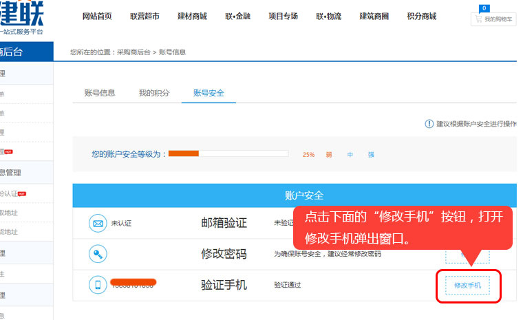Click the password key icon
The width and height of the screenshot is (523, 320).
coord(98,254)
